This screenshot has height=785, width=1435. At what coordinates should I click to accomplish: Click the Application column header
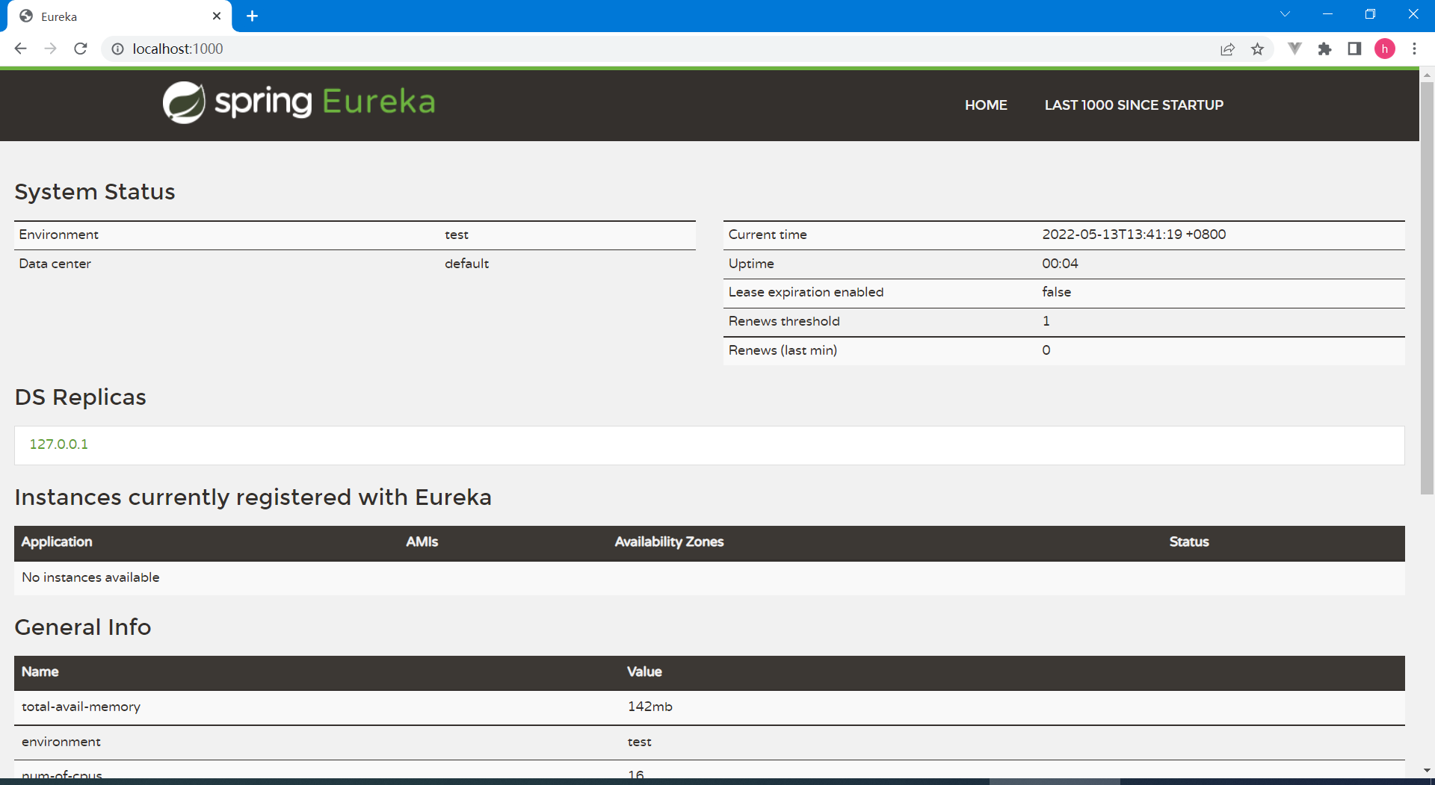[57, 542]
